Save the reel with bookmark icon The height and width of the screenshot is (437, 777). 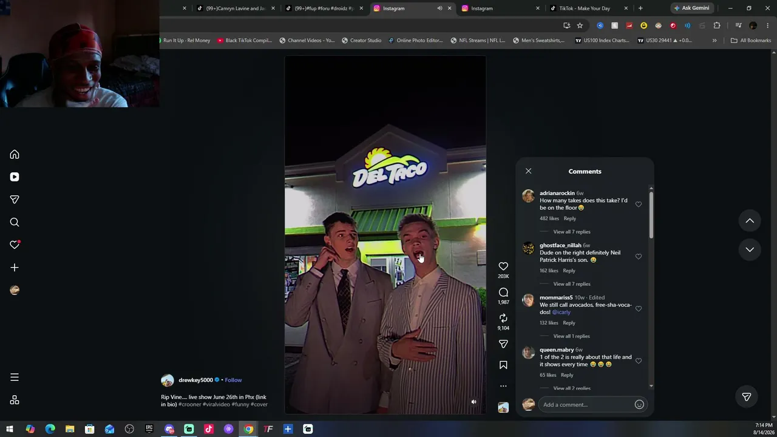pyautogui.click(x=503, y=365)
